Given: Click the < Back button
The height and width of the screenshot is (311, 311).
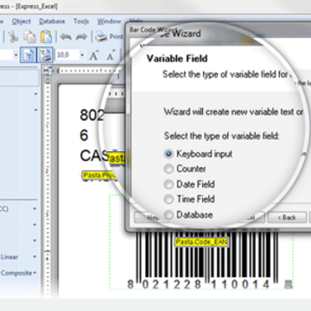Looking at the screenshot, I should tap(287, 218).
